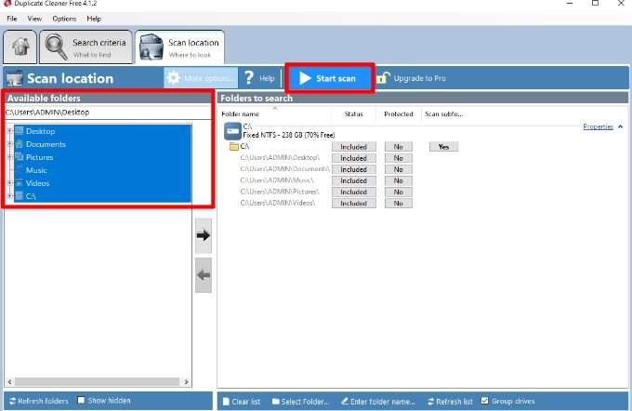Open the Options menu
This screenshot has width=632, height=411.
point(64,19)
